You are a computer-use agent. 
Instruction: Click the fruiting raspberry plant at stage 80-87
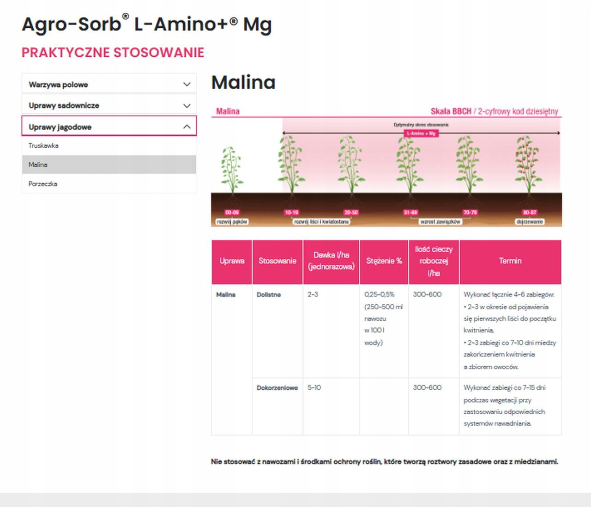point(528,164)
